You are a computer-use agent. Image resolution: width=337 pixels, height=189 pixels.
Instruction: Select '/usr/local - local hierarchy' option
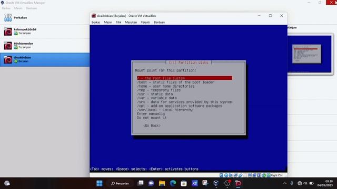tap(165, 110)
